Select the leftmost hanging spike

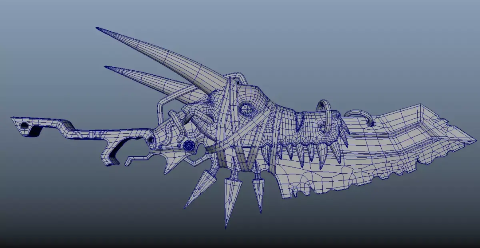(200, 187)
